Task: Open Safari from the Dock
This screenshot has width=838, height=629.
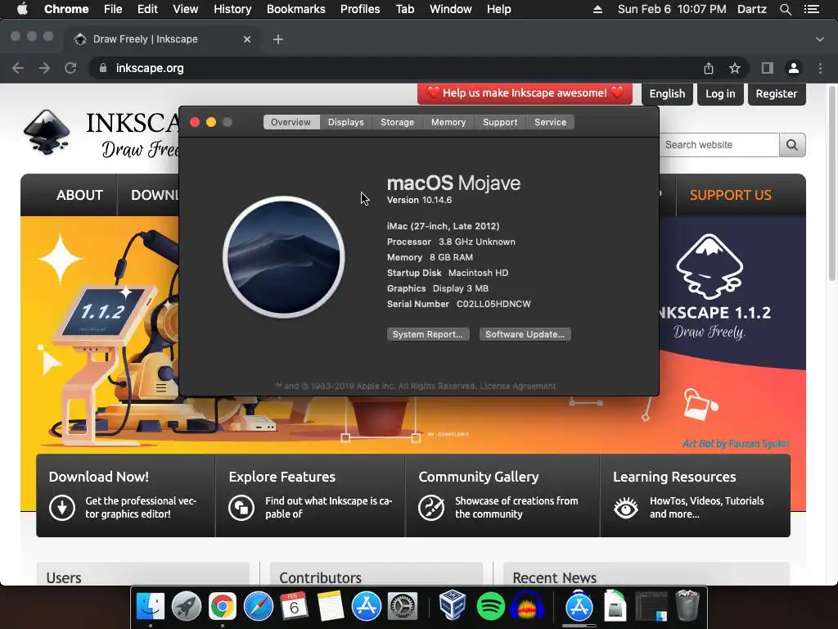Action: (258, 607)
